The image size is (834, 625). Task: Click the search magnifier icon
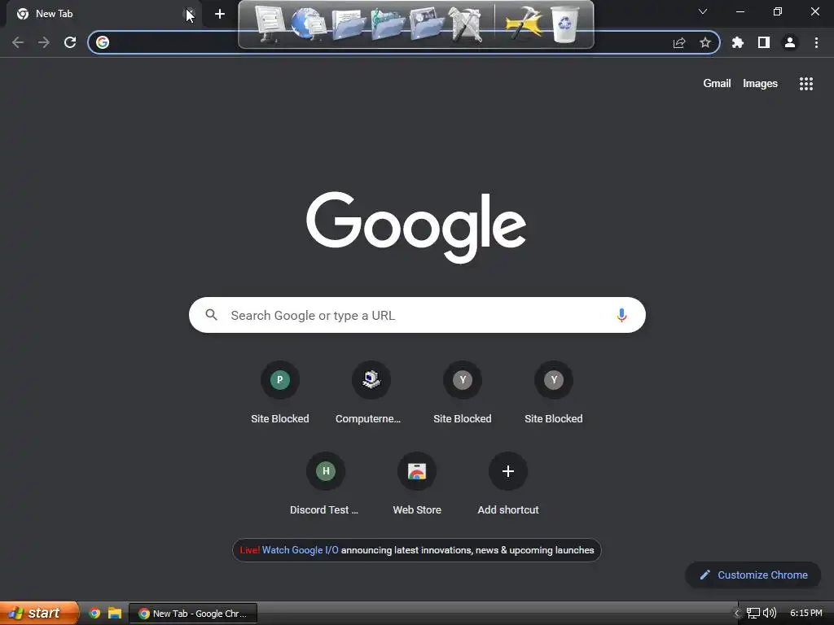(x=211, y=315)
